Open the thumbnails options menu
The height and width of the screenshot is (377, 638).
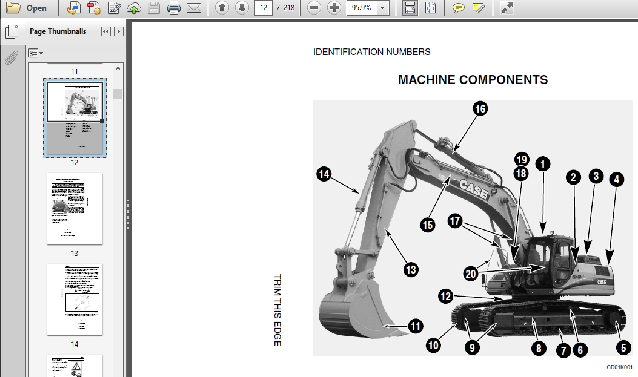pos(35,53)
